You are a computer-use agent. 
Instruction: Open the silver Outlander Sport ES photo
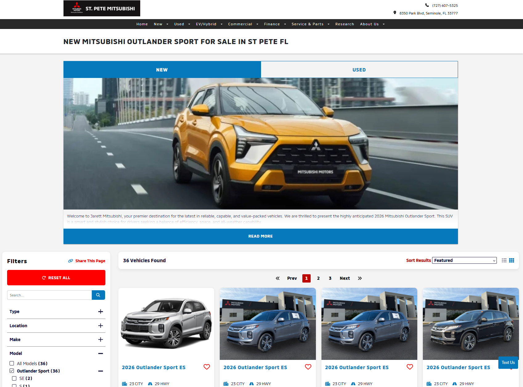click(166, 324)
